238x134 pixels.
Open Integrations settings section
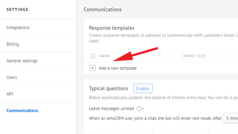[x=18, y=28]
